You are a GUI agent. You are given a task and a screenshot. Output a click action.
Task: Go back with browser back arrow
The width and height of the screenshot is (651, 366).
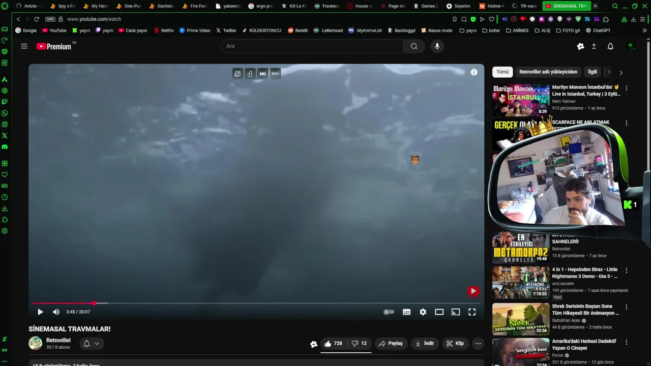click(x=18, y=19)
